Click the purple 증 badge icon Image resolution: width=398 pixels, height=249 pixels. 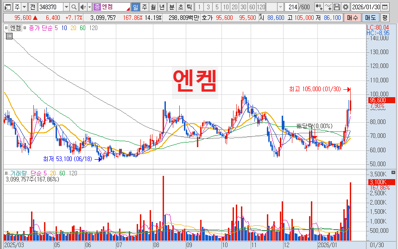coord(97,7)
